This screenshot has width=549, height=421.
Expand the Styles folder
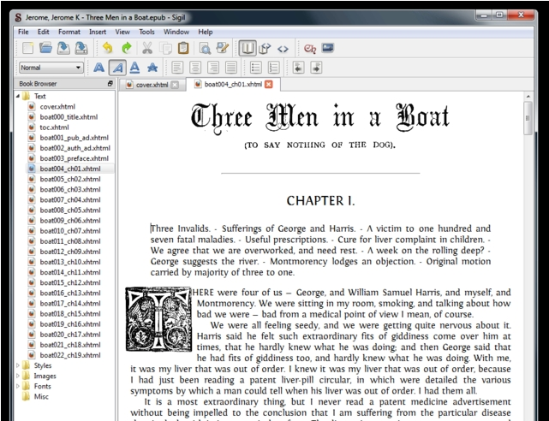[18, 365]
